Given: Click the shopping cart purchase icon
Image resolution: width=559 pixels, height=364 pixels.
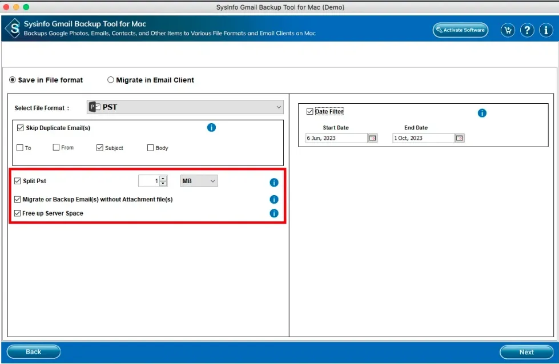Looking at the screenshot, I should [x=508, y=31].
